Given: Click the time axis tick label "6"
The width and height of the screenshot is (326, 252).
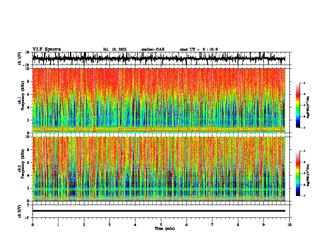Looking at the screenshot, I should (187, 225).
